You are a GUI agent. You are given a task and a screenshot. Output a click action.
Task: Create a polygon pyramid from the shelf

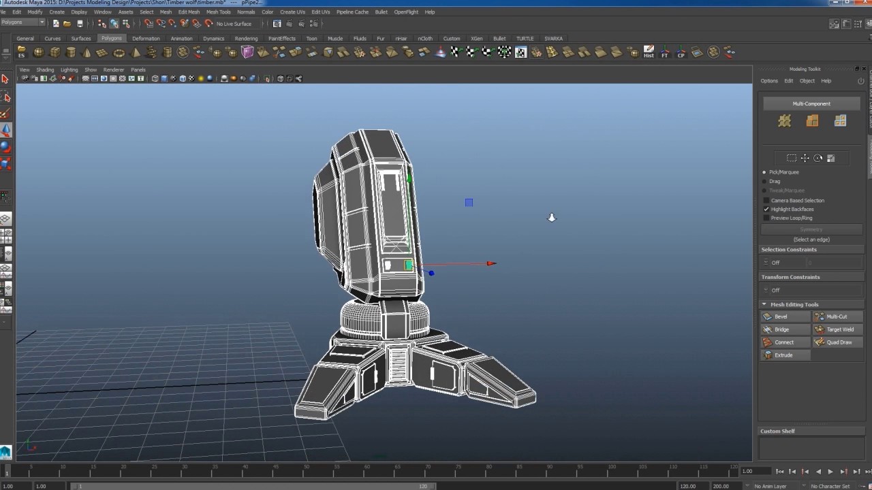135,52
